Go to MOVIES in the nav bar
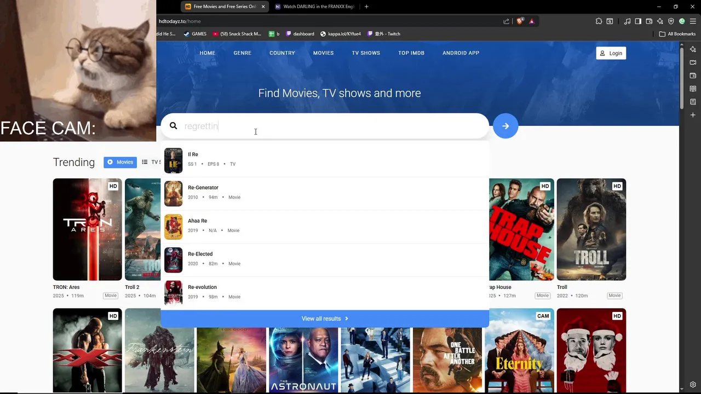 (323, 53)
